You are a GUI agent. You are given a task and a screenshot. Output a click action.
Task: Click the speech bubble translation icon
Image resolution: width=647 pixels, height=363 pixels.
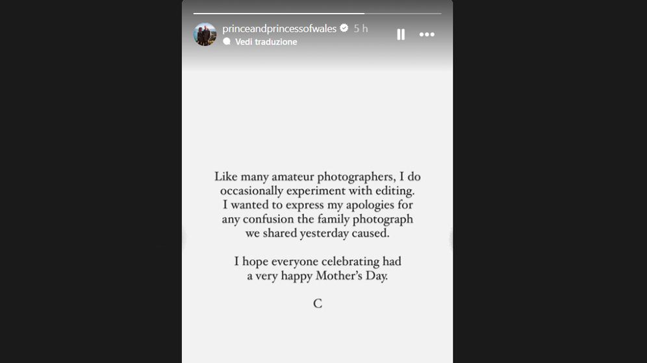click(x=227, y=42)
